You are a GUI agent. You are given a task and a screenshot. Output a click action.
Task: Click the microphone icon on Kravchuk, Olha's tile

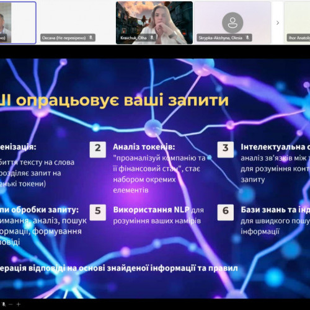coord(152,38)
